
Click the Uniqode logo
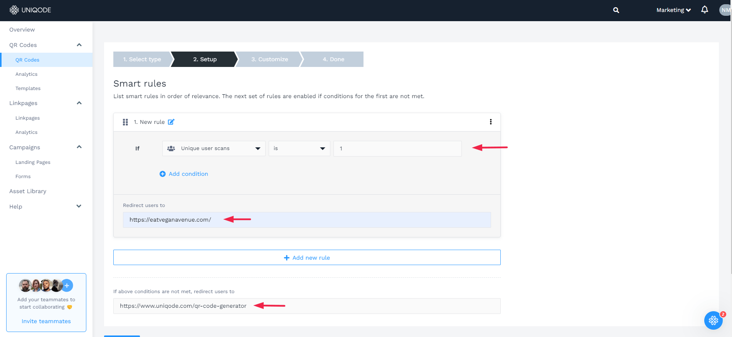pyautogui.click(x=30, y=10)
